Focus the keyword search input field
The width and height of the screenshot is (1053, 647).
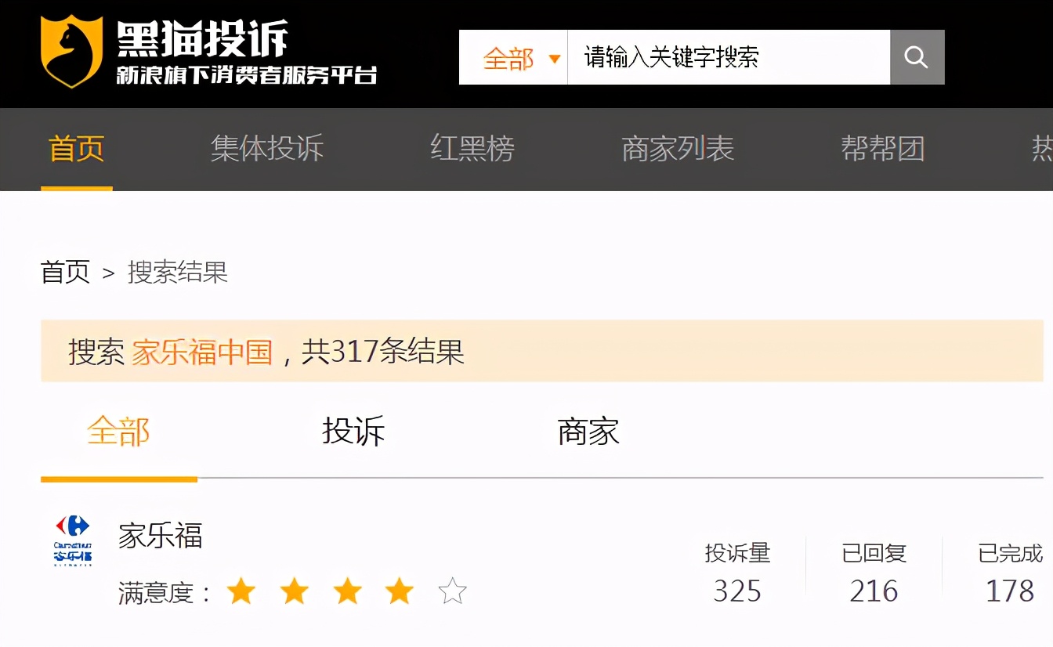coord(729,57)
